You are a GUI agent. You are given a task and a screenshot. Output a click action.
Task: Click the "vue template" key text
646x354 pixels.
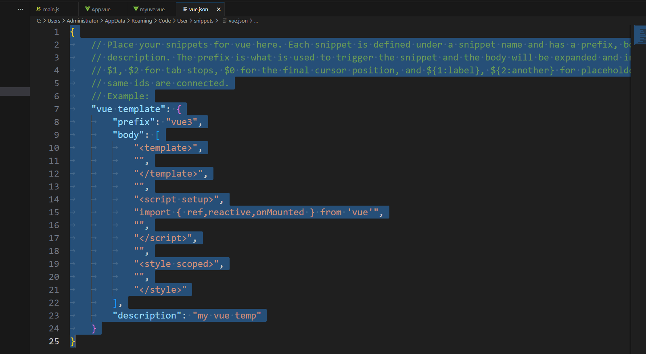[128, 109]
